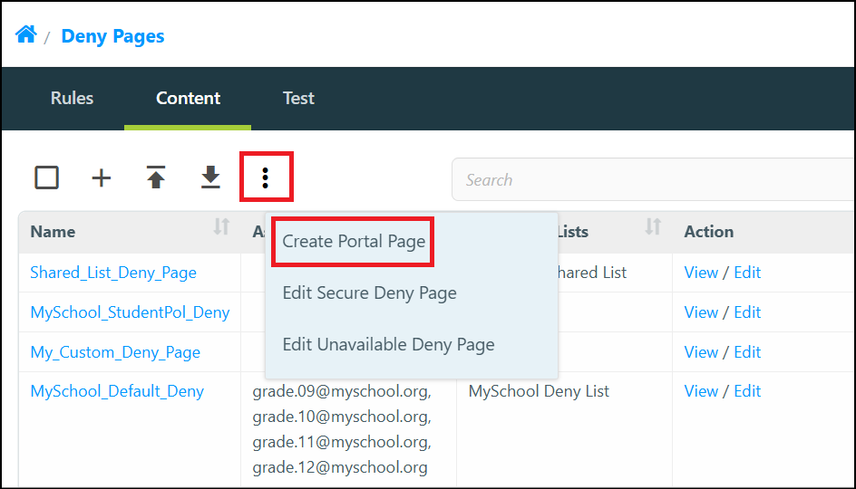Tick the select-all checkbox
The image size is (856, 489).
[x=47, y=177]
